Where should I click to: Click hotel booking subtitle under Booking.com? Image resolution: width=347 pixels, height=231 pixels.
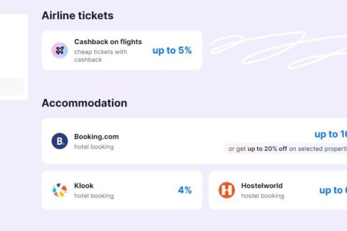tap(94, 147)
